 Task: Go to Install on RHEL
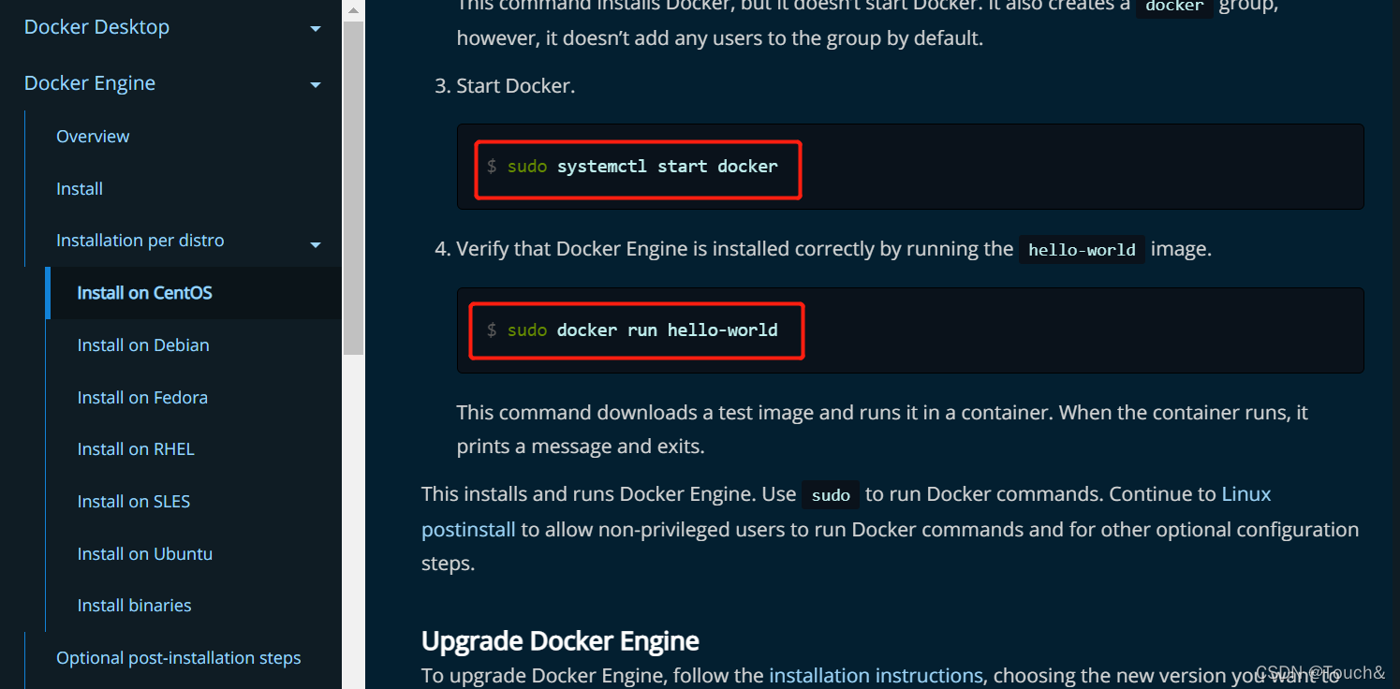pyautogui.click(x=136, y=449)
